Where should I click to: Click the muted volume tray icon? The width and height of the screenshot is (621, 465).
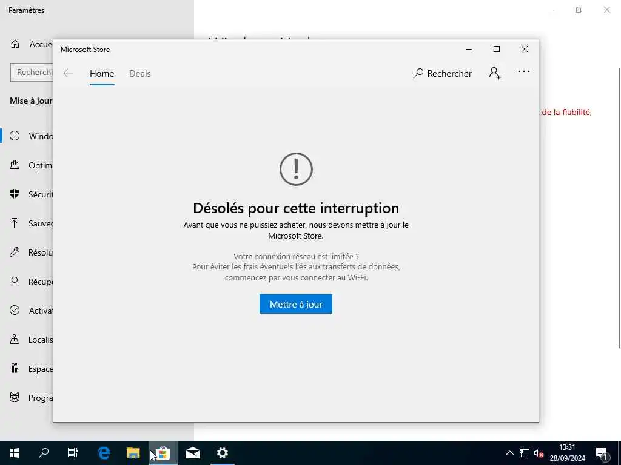tap(539, 453)
